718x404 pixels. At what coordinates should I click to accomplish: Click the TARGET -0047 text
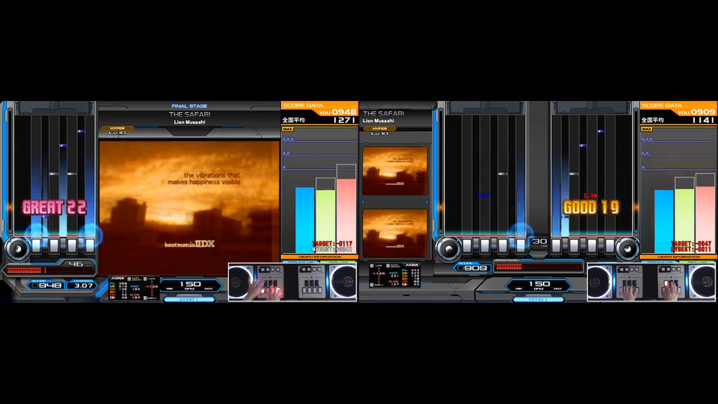(x=691, y=244)
